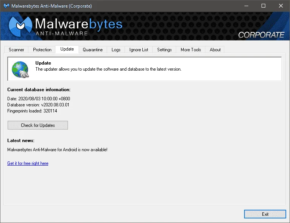Click the globe update icon
The image size is (290, 223).
point(20,70)
